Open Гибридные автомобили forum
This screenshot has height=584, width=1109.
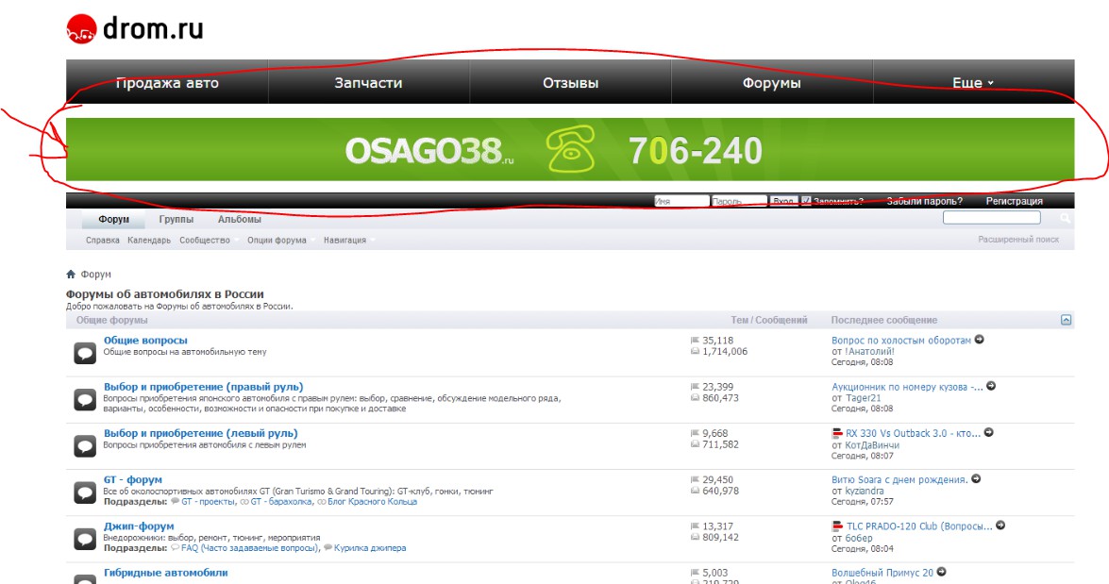tap(166, 573)
